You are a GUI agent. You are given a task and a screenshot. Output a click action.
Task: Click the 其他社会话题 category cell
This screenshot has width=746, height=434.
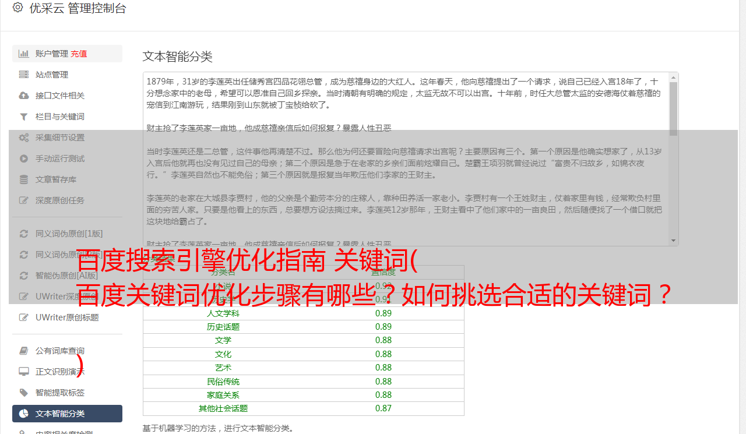(223, 408)
